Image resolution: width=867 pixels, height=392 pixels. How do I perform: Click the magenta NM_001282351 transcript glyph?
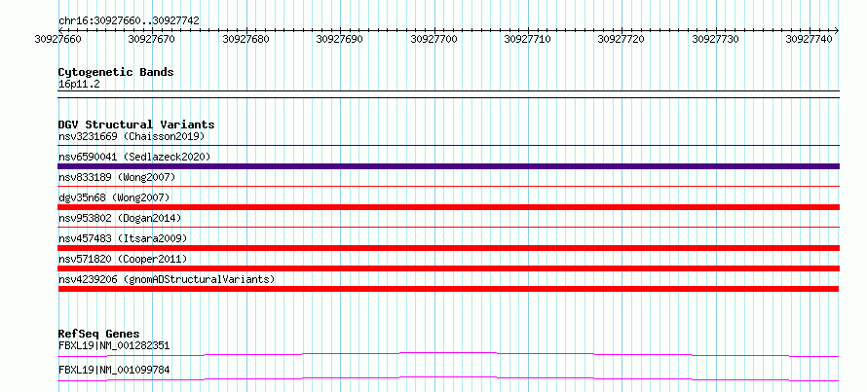pyautogui.click(x=449, y=354)
